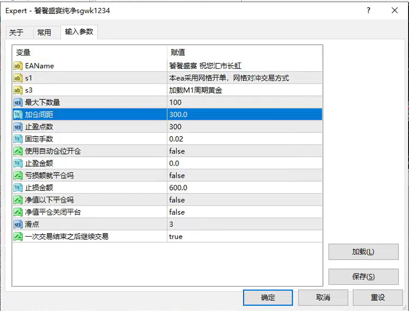409x311 pixels.
Task: Click the decimal icon next to 止盈金额
Action: point(18,163)
